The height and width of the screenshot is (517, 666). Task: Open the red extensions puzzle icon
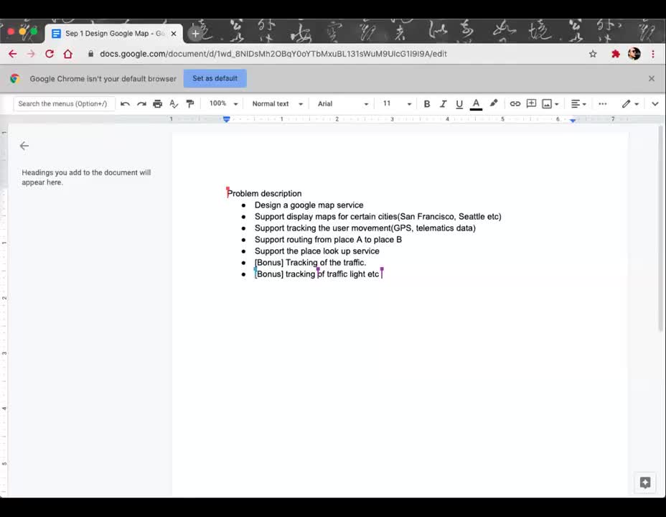[x=616, y=54]
